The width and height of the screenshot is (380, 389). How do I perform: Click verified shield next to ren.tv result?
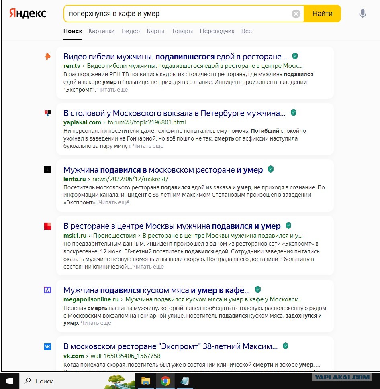click(x=295, y=56)
